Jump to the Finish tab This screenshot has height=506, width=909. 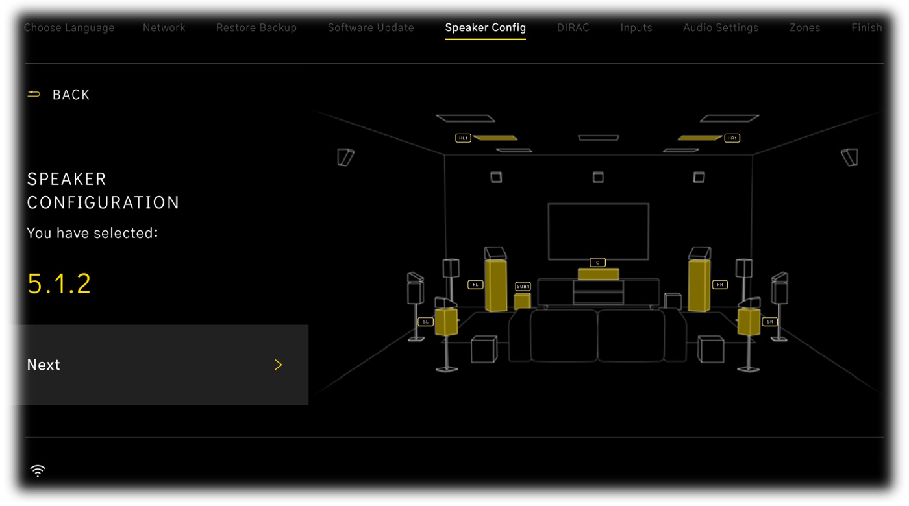point(867,28)
